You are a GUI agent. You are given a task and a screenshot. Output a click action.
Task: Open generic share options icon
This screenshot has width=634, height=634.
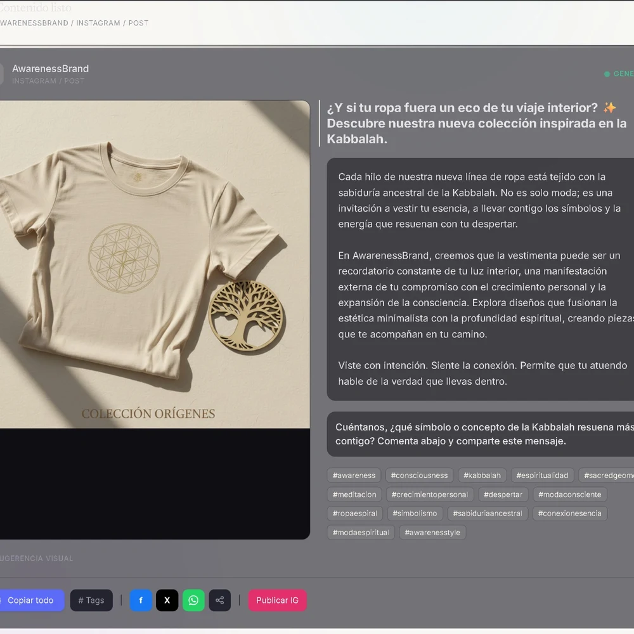click(219, 600)
